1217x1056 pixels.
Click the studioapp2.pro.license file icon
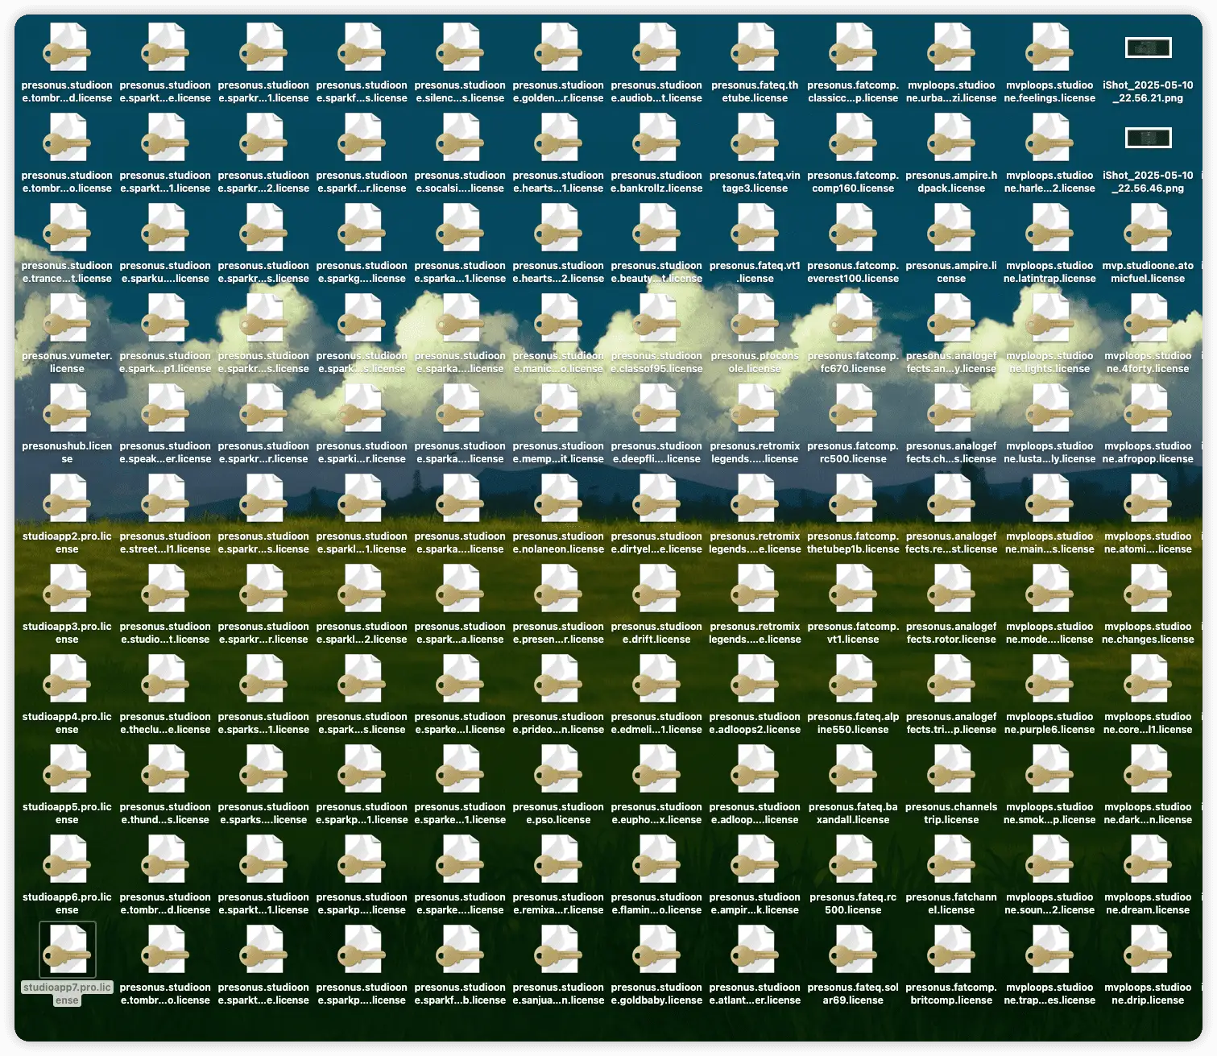point(67,499)
